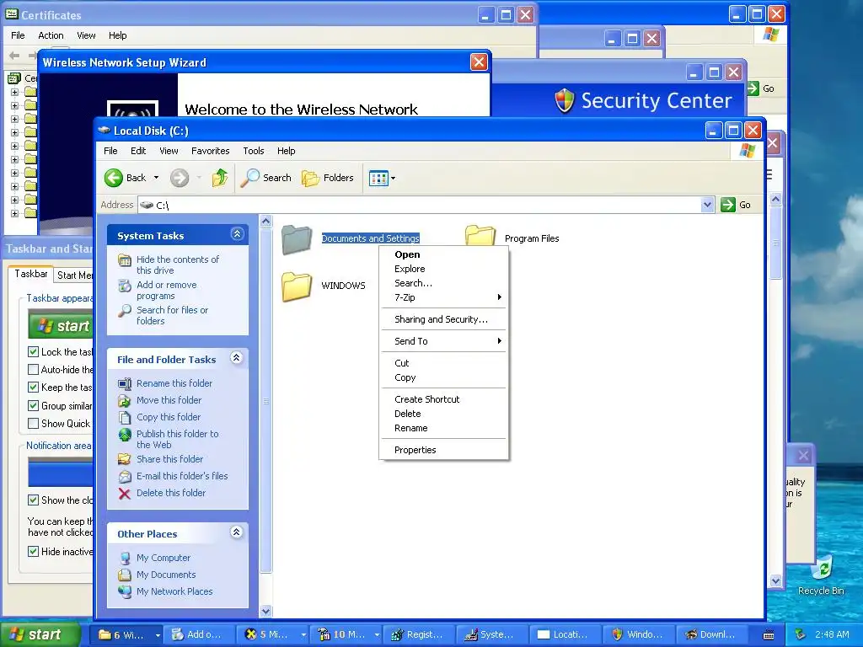The height and width of the screenshot is (647, 863).
Task: Collapse the Other Places panel
Action: tap(237, 532)
